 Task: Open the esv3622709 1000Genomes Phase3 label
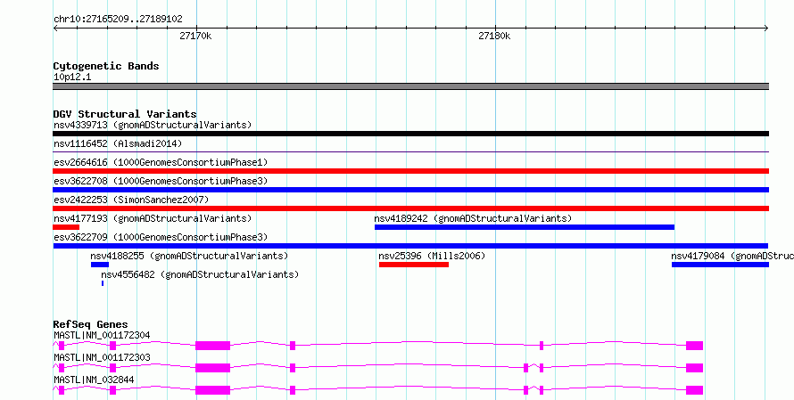click(x=161, y=237)
